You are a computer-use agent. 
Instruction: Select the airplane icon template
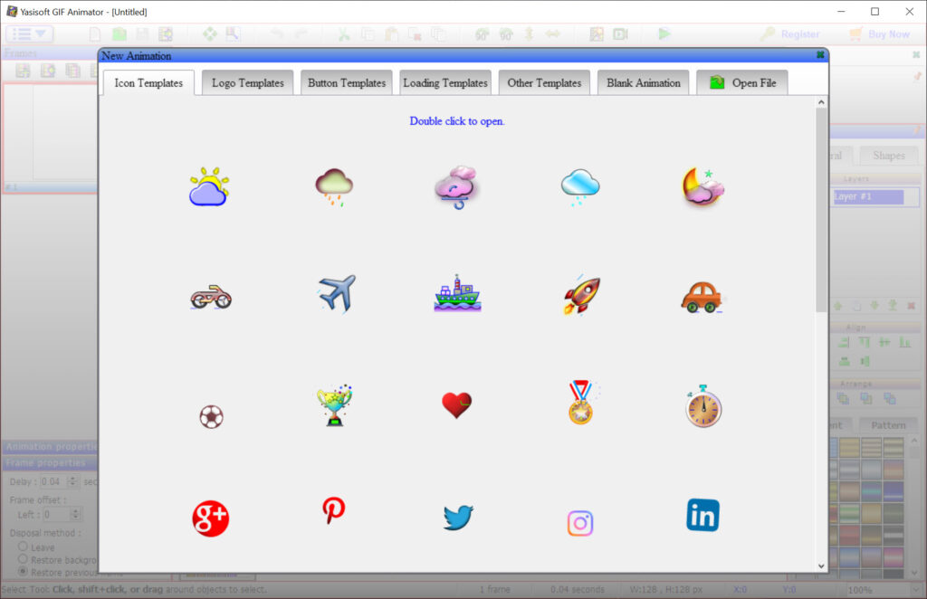coord(337,293)
